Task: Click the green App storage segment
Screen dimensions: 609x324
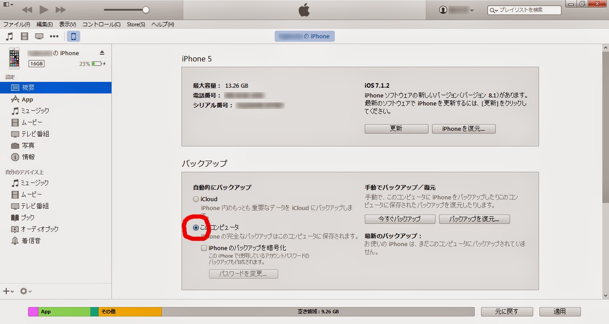Action: click(64, 312)
